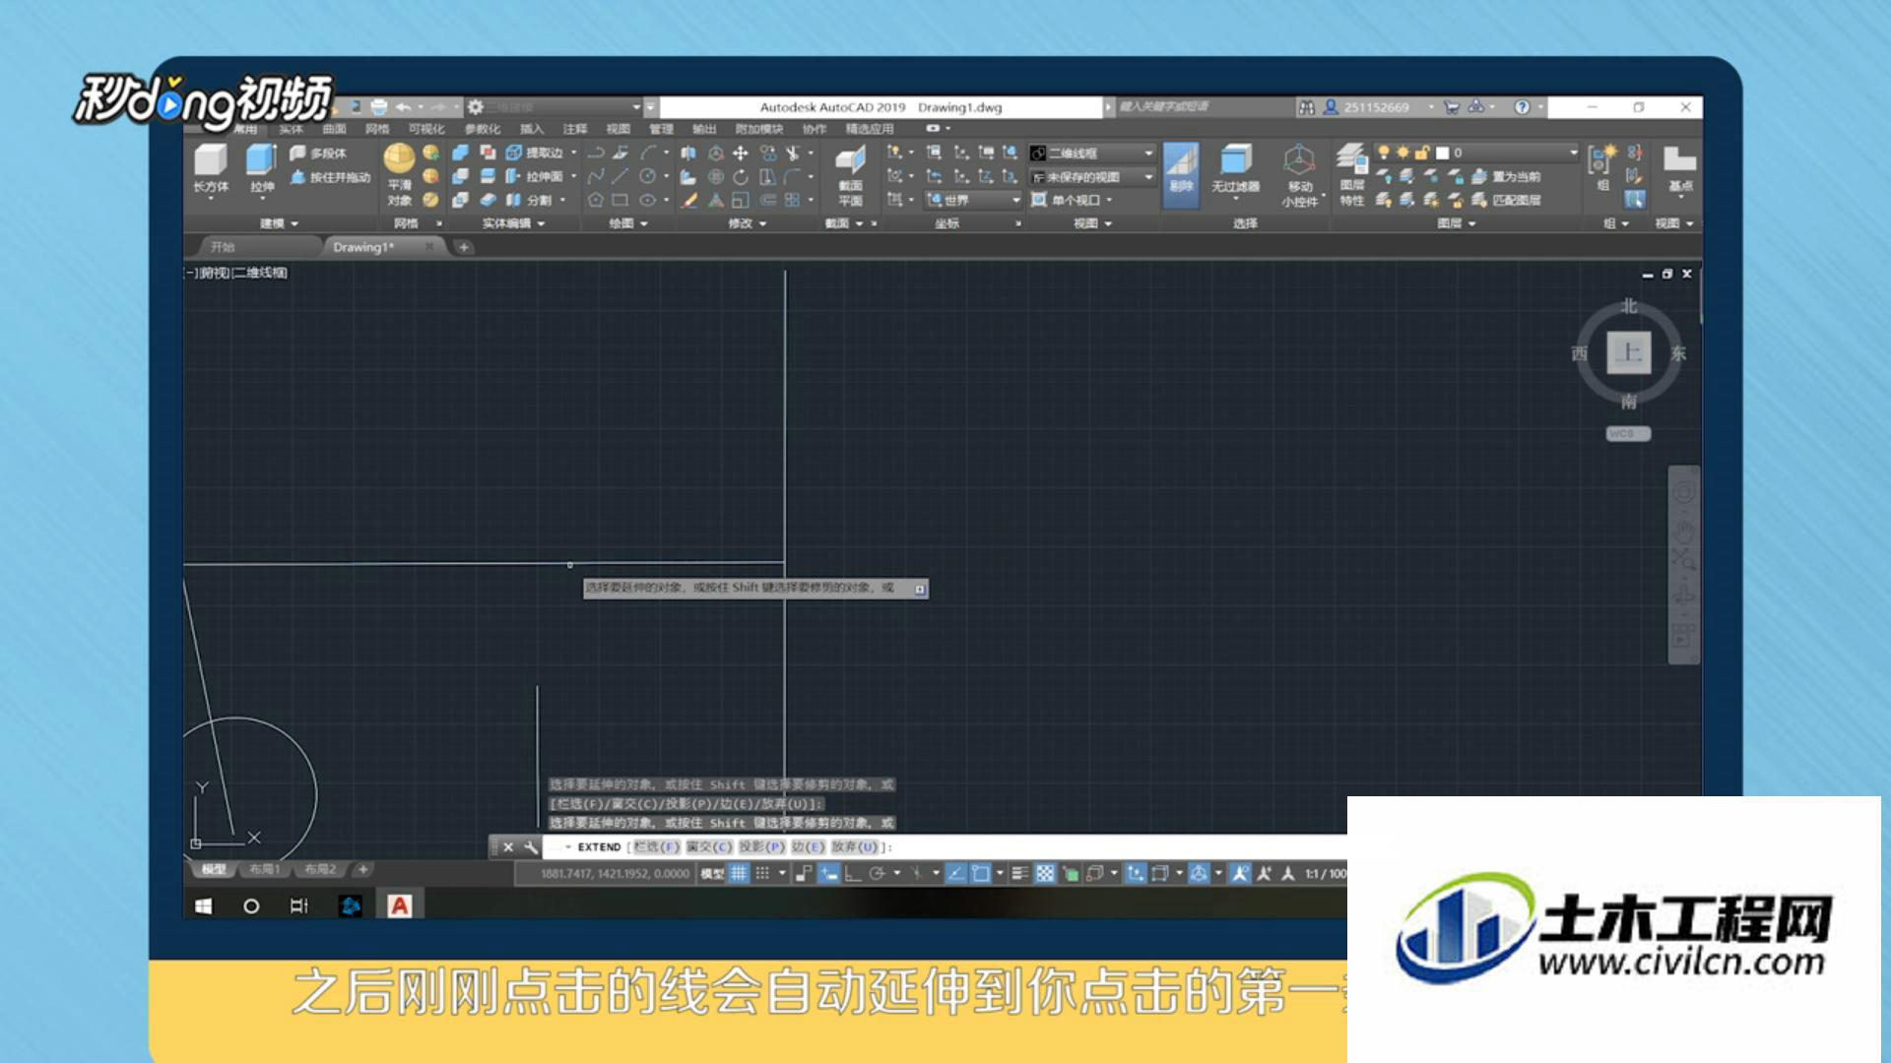
Task: Toggle dynamic input in status bar
Action: tap(829, 873)
